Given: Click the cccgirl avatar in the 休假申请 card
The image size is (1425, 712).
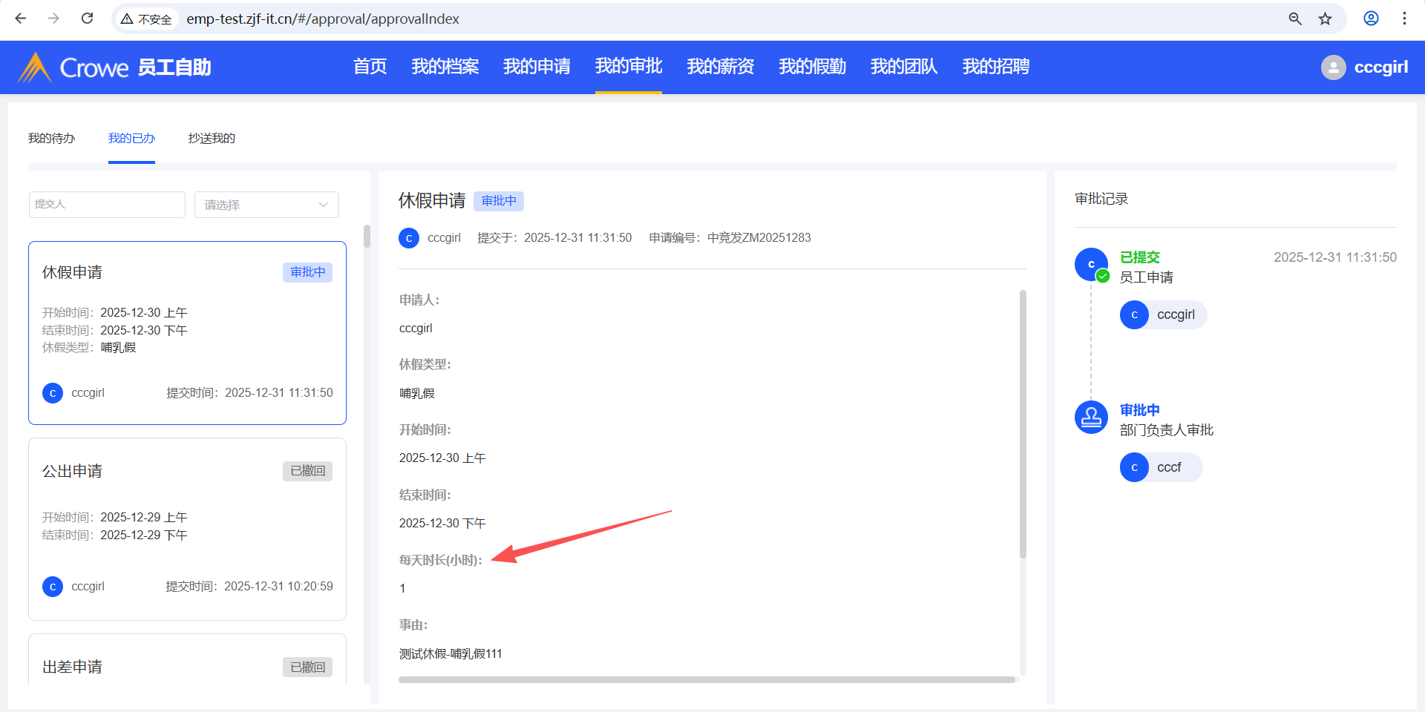Looking at the screenshot, I should click(x=53, y=393).
